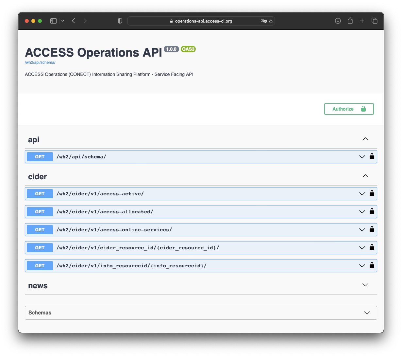Click GET badge for access-online-services

(x=40, y=230)
